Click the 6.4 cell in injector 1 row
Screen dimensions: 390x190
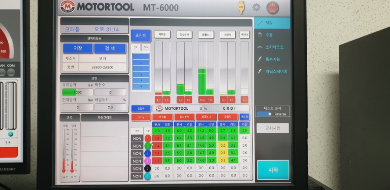[x=179, y=138]
